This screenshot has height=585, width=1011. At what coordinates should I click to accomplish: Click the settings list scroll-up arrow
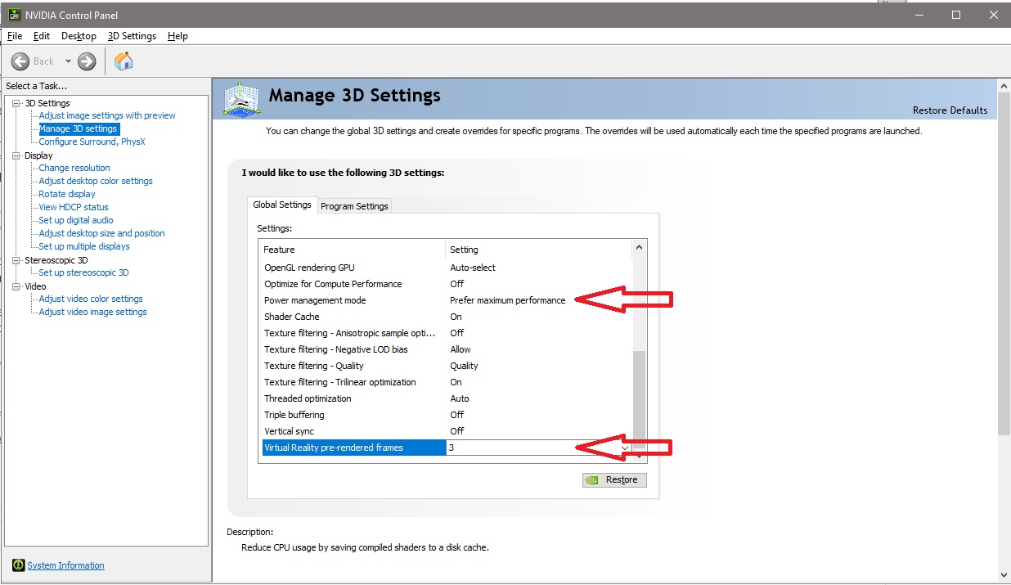[x=640, y=247]
